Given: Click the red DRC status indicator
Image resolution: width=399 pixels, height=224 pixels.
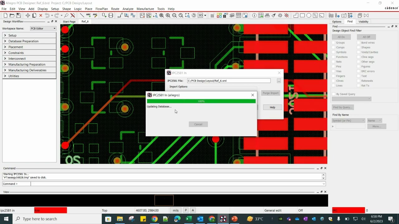Looking at the screenshot, I should tap(348, 210).
